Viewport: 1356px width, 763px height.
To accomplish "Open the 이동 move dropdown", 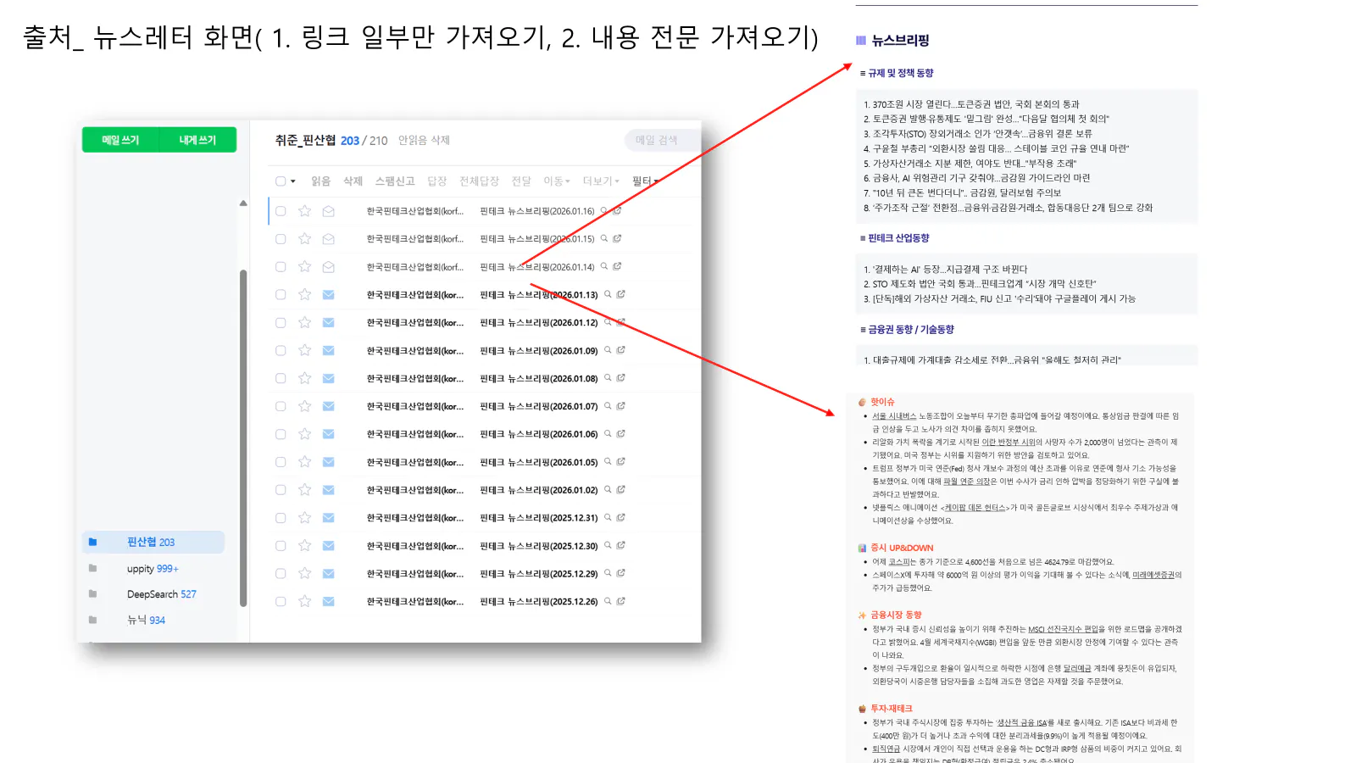I will 554,181.
